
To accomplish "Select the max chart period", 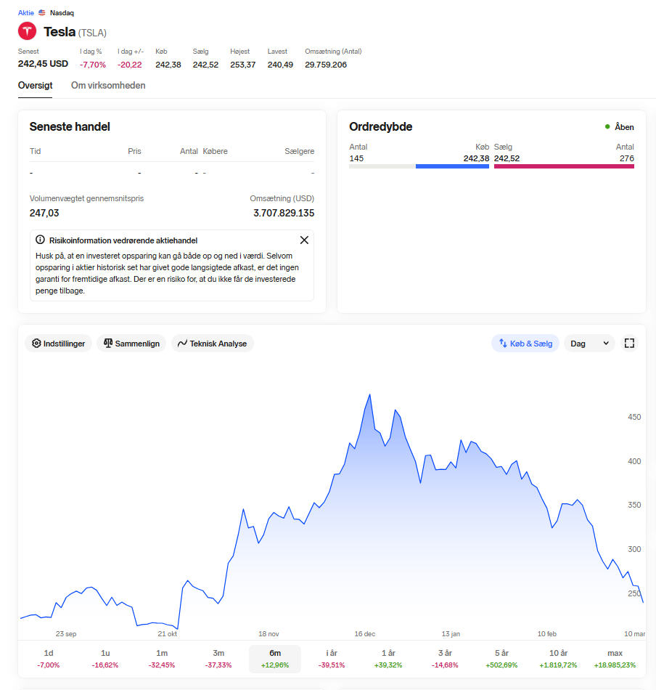I will point(615,659).
